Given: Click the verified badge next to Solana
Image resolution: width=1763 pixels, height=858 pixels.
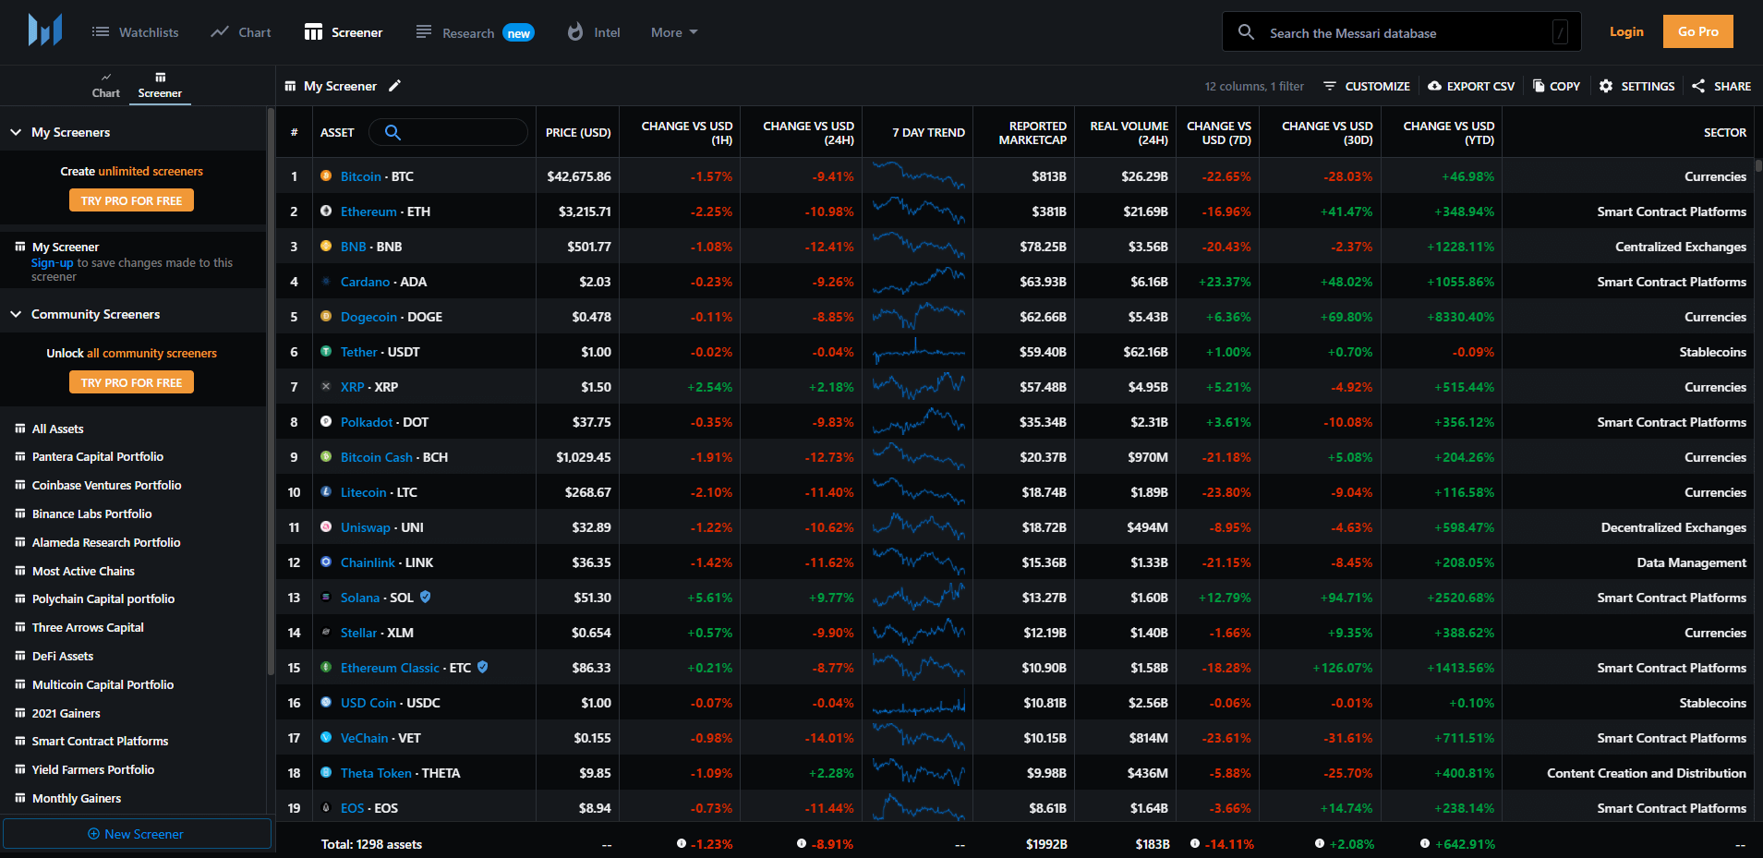Looking at the screenshot, I should click(x=426, y=597).
